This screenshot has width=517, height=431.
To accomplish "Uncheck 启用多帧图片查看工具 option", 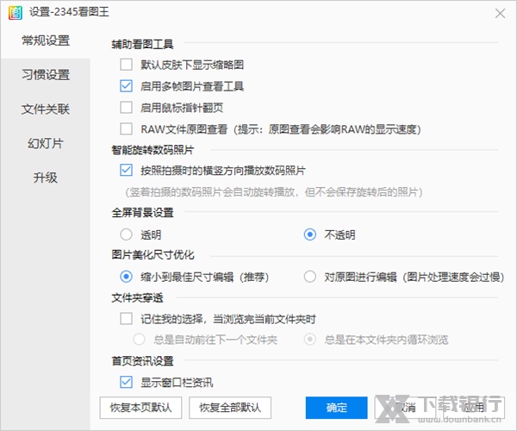I will coord(127,86).
